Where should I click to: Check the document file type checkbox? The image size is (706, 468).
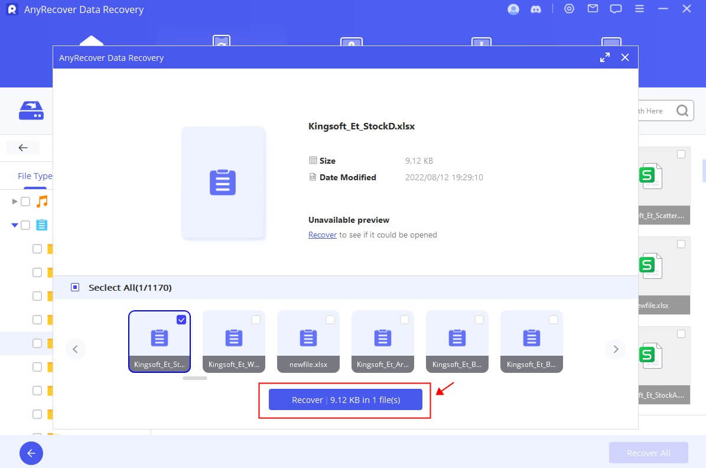[x=24, y=225]
